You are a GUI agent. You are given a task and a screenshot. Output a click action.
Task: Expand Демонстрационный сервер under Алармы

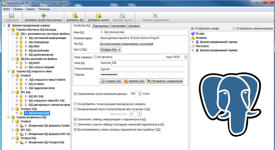coord(193,42)
